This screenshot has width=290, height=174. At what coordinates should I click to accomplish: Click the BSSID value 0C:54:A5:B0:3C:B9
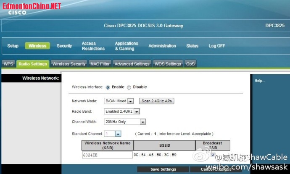tap(155, 155)
